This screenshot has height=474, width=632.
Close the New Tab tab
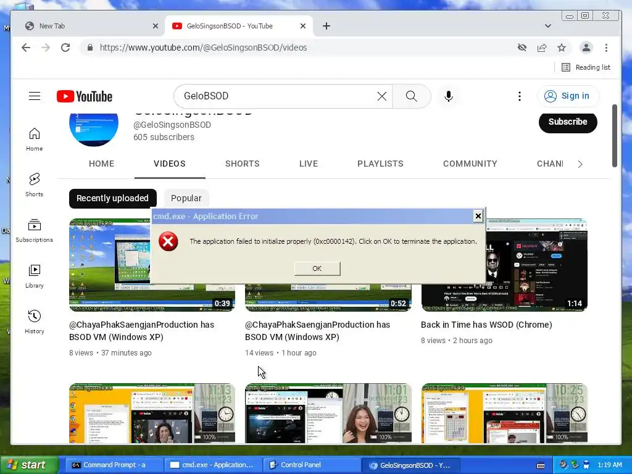tap(155, 26)
